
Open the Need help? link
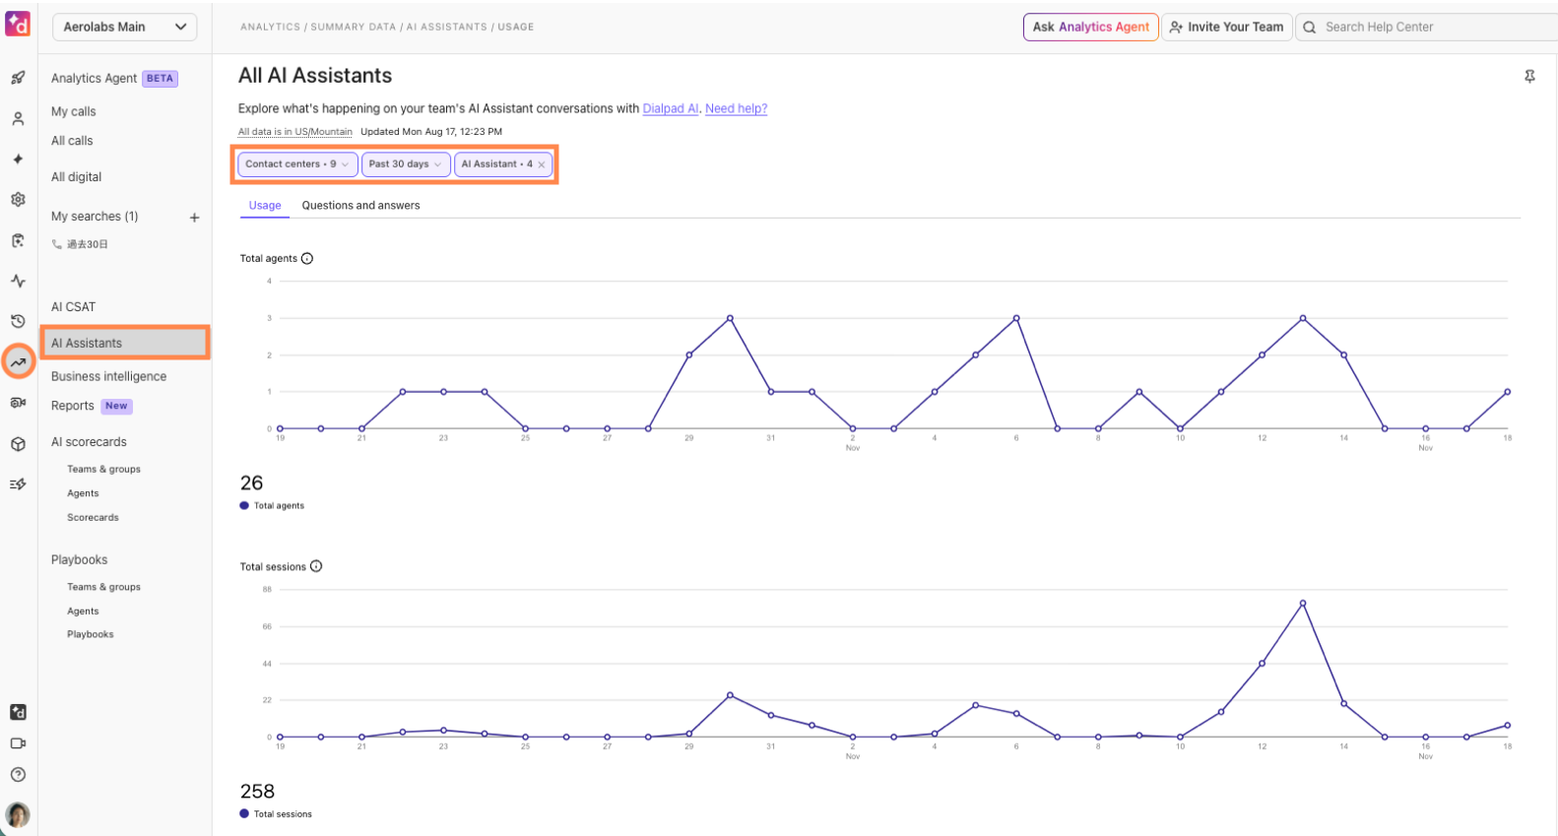point(736,108)
